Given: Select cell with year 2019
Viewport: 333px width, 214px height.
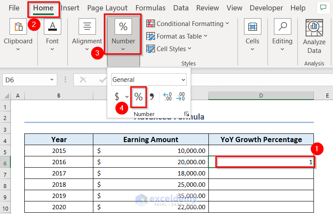Looking at the screenshot, I should click(59, 196).
